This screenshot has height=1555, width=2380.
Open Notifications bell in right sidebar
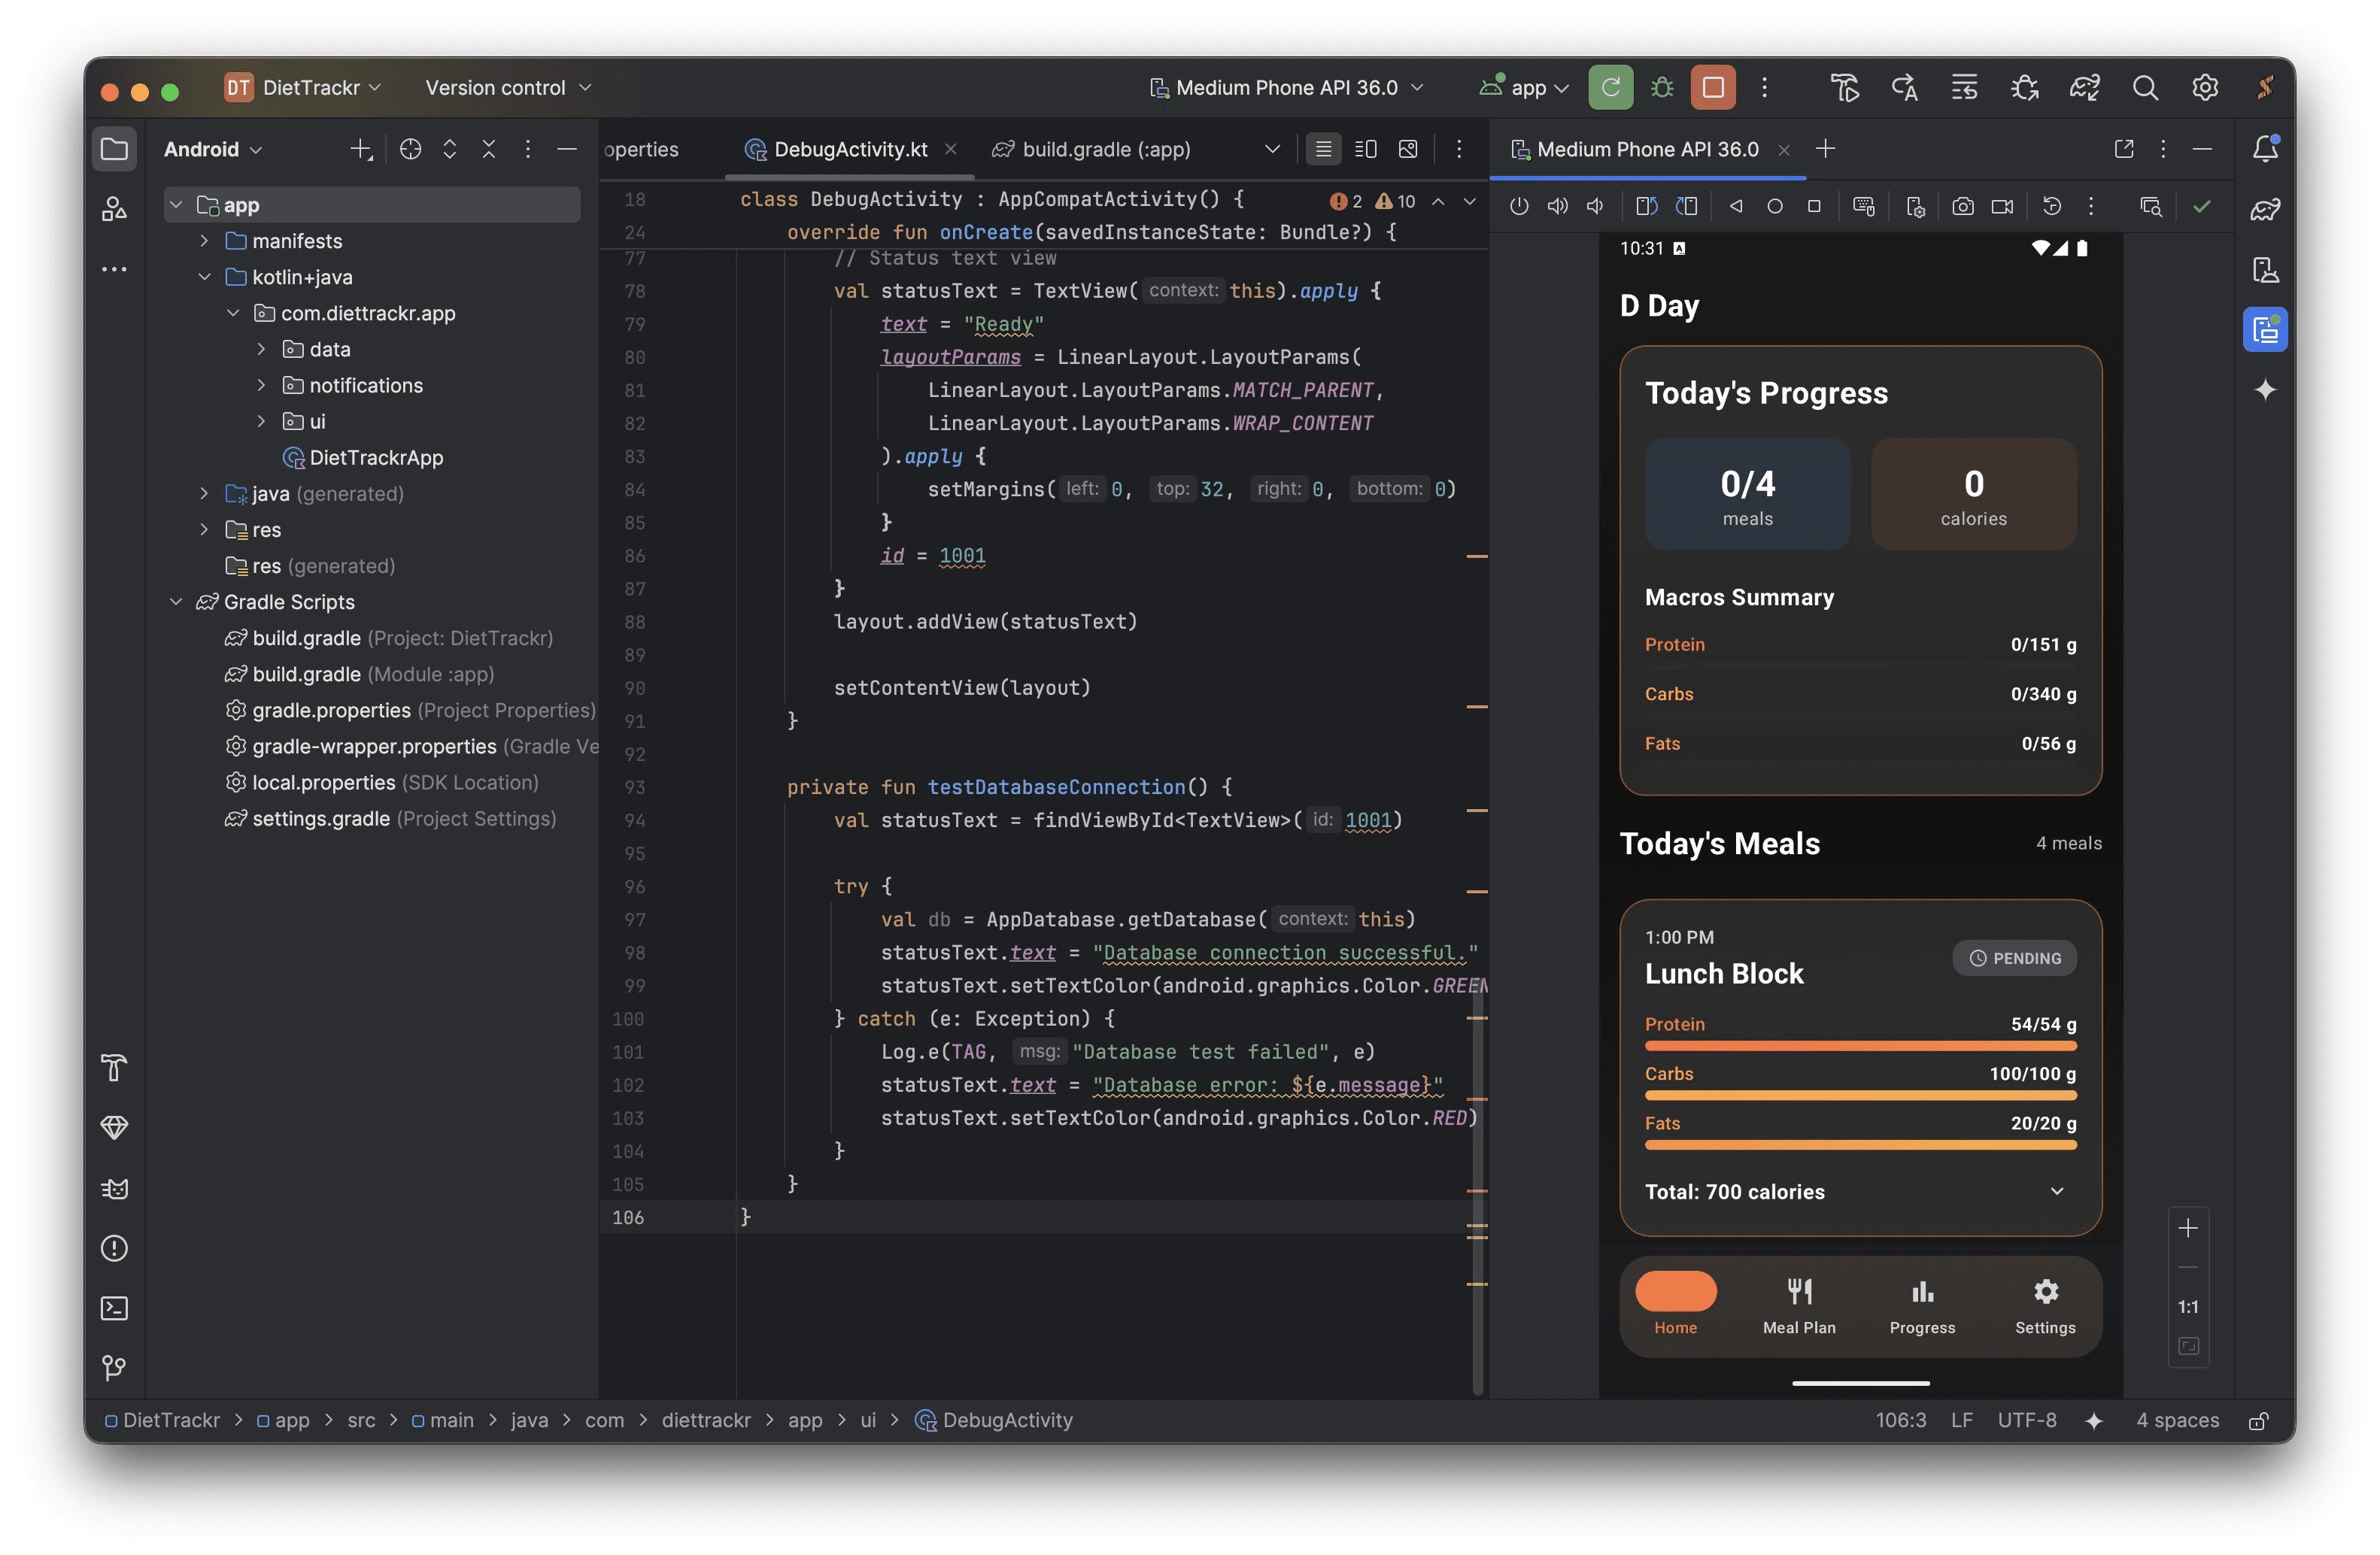[2265, 149]
